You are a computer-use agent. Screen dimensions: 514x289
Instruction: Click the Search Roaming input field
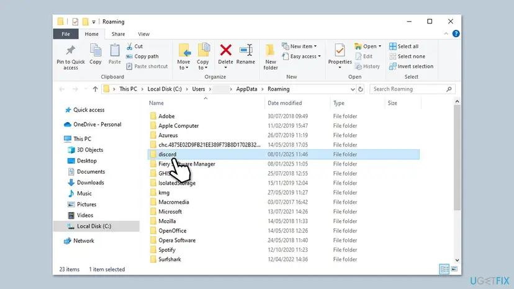pyautogui.click(x=412, y=89)
